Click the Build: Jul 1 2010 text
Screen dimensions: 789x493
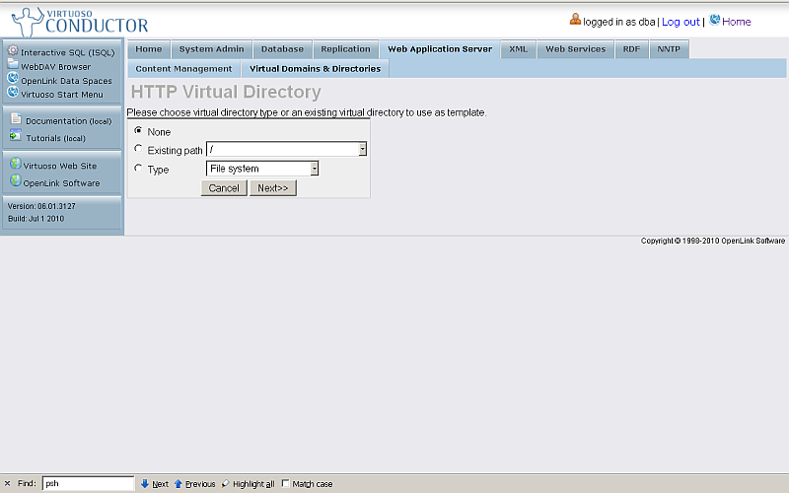pos(36,219)
